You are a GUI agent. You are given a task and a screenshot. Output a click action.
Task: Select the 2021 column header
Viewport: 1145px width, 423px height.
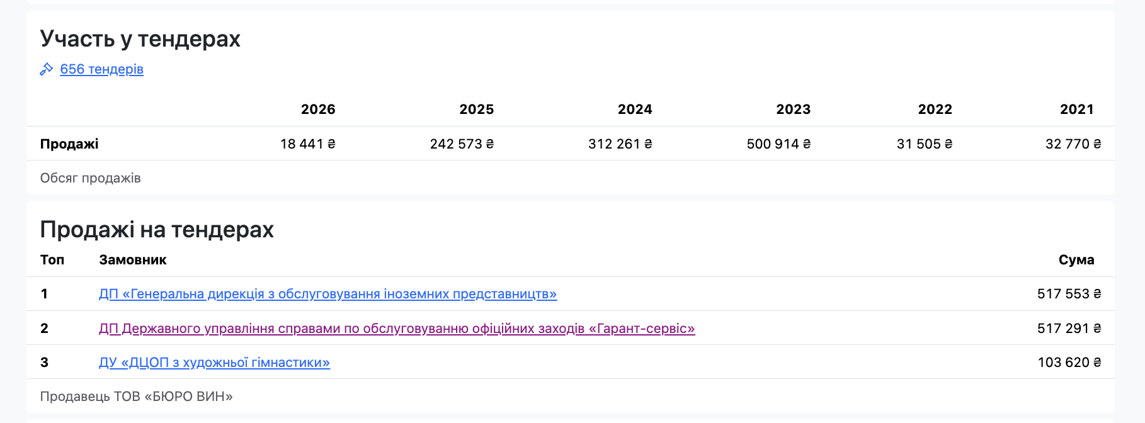click(1077, 110)
